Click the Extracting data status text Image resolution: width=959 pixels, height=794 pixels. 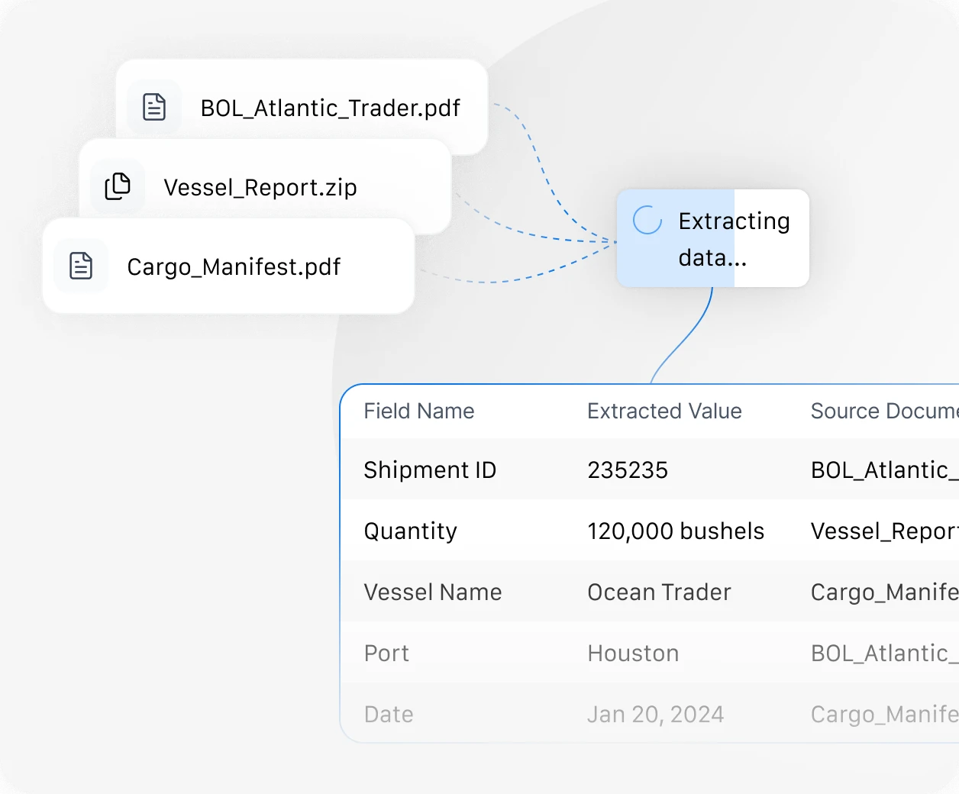point(734,239)
